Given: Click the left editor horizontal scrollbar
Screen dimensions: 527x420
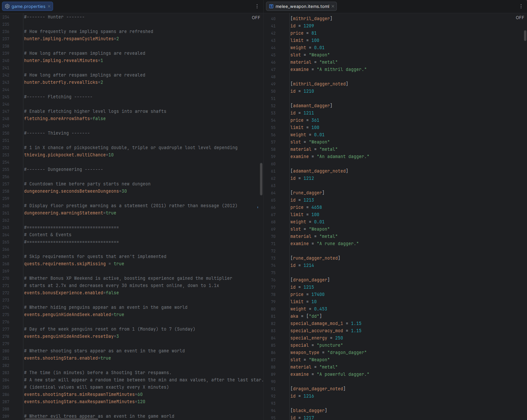Looking at the screenshot, I should coord(61,419).
